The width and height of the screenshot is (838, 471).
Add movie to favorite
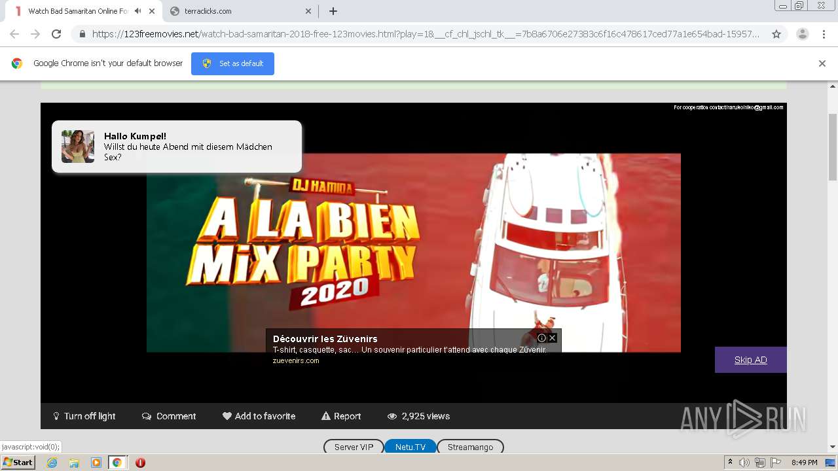click(x=259, y=416)
